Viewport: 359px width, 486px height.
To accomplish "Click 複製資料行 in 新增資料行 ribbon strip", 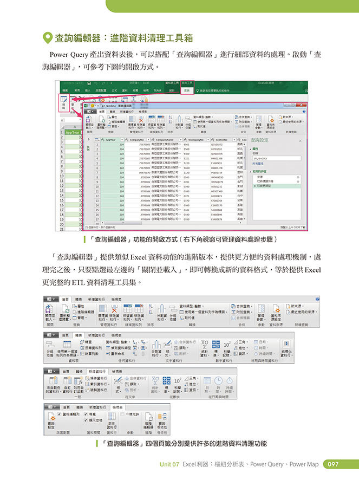I will point(96,390).
